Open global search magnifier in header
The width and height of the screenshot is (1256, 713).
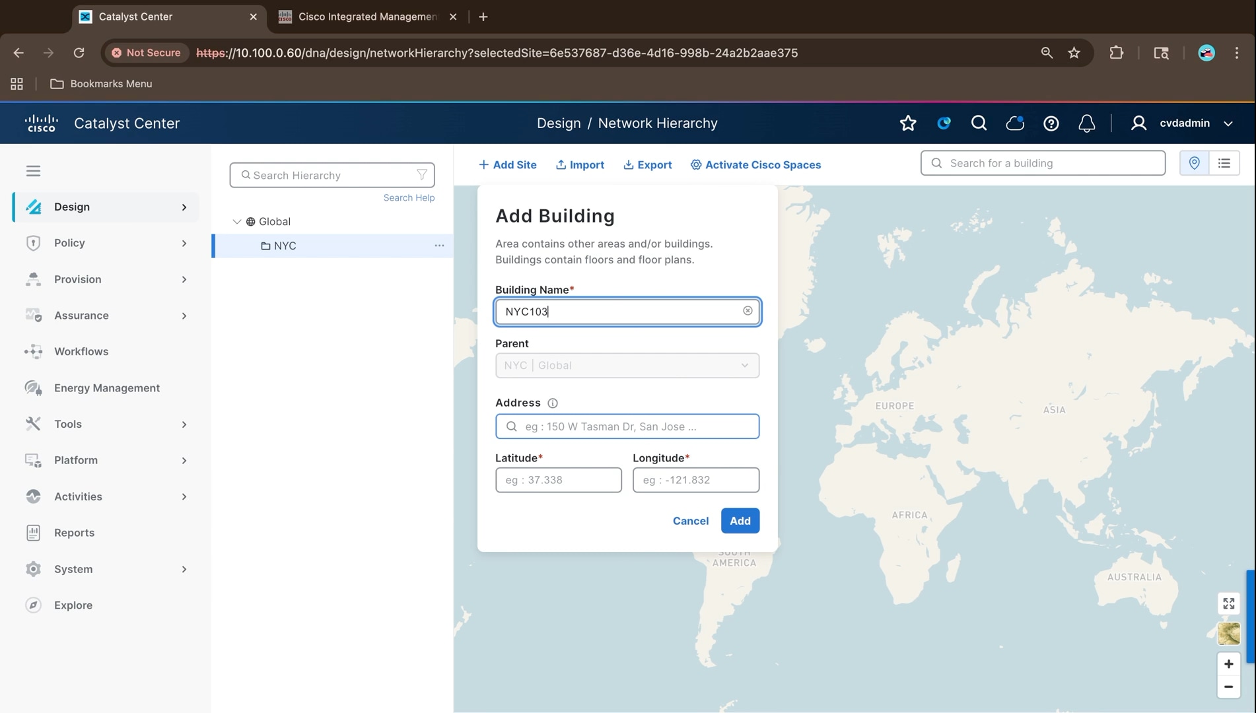coord(979,123)
